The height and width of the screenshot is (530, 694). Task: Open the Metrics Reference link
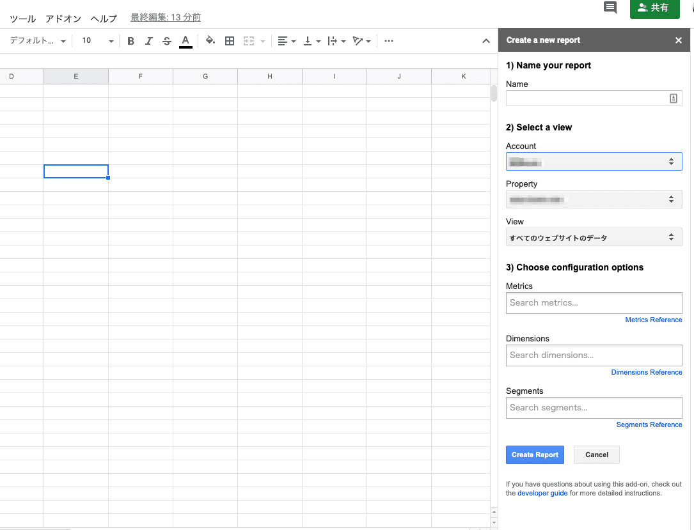(653, 320)
